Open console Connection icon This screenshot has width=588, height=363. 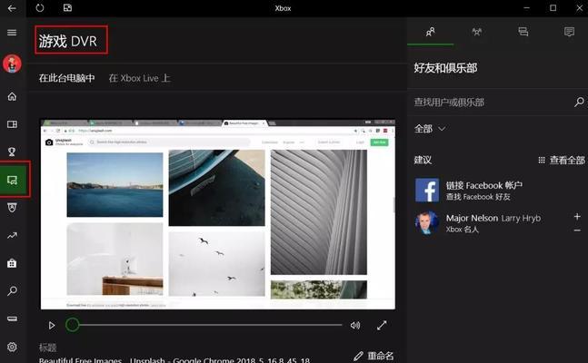tap(12, 319)
